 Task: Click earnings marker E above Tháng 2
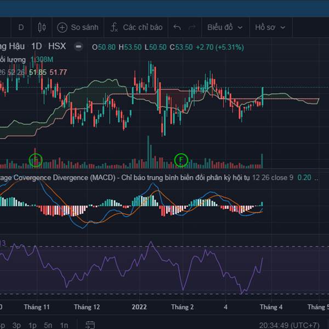pos(181,160)
